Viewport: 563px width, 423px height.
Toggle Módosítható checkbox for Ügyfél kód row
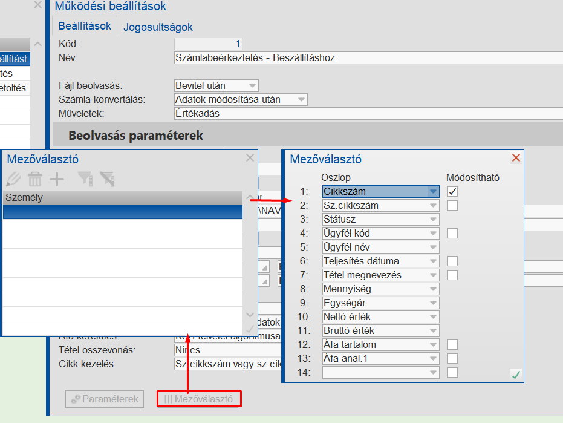coord(452,233)
